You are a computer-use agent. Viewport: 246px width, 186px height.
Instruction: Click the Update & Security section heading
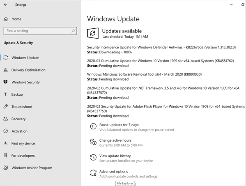(x=18, y=43)
